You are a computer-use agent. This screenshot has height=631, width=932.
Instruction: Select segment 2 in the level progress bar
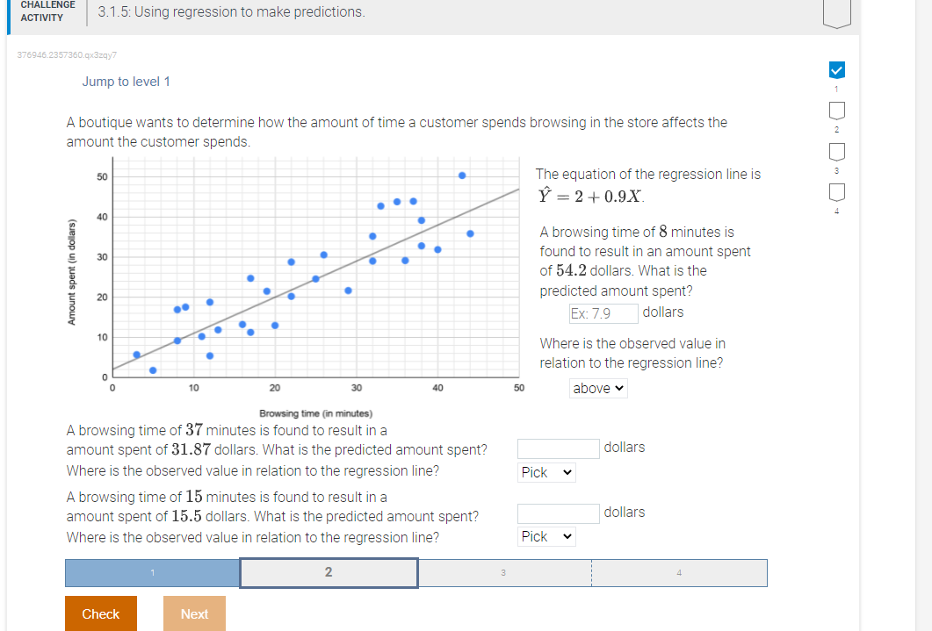click(329, 573)
